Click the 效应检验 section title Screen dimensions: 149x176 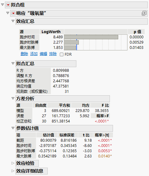tap(25, 163)
